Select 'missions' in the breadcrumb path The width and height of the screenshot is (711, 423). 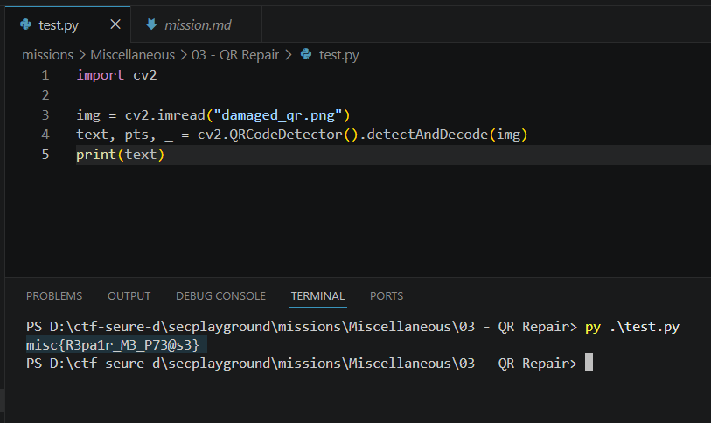click(47, 55)
